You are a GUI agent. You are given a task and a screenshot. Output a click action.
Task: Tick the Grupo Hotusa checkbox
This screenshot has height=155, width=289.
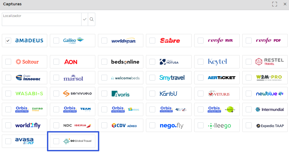pos(152,62)
